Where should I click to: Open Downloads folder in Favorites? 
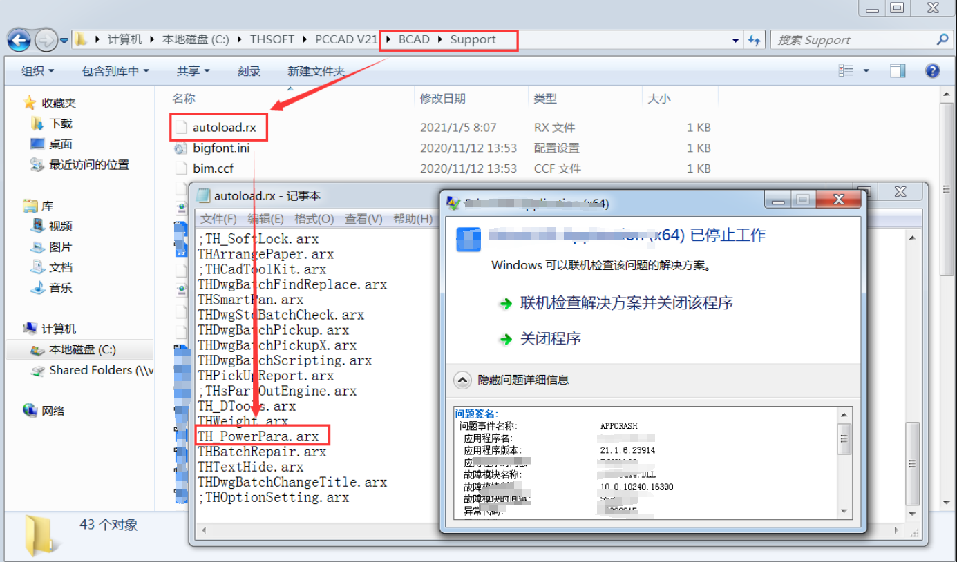point(60,124)
